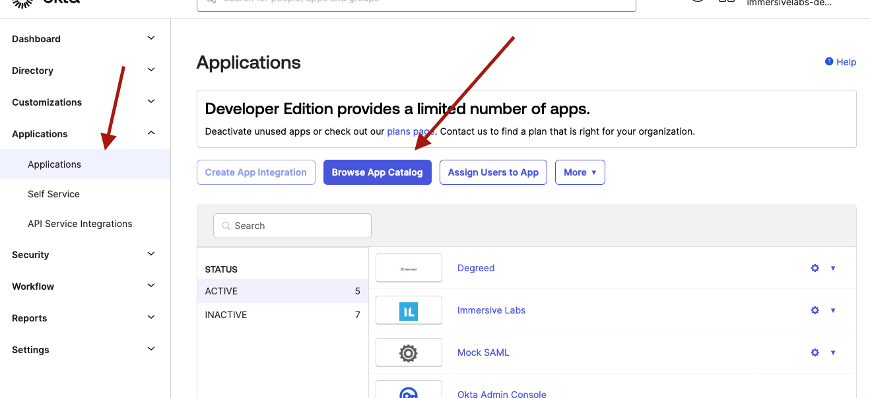The height and width of the screenshot is (398, 870).
Task: Select the Applications sub-item in the sidebar
Action: (85, 164)
